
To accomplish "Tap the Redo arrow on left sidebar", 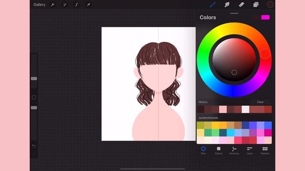I will pos(34,154).
